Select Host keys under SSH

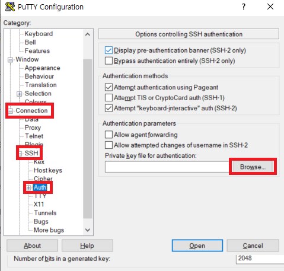pos(48,170)
